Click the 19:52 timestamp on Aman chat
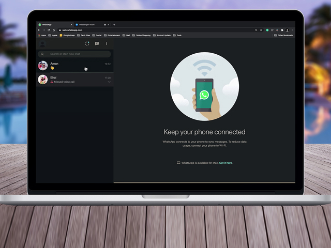The width and height of the screenshot is (331, 248). [x=108, y=64]
